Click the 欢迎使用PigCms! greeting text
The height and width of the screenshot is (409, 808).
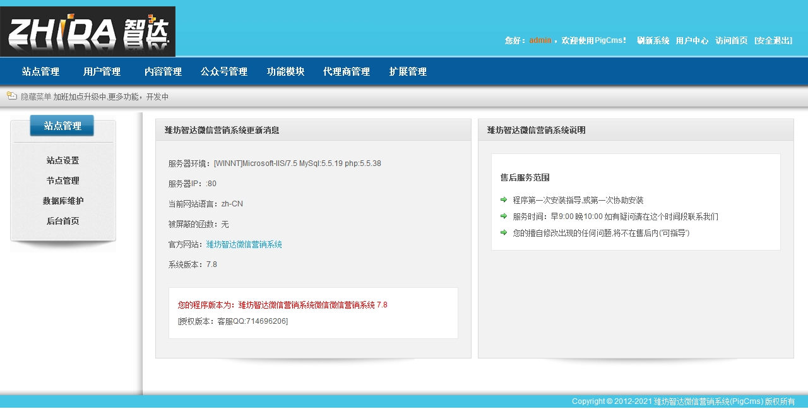point(594,40)
